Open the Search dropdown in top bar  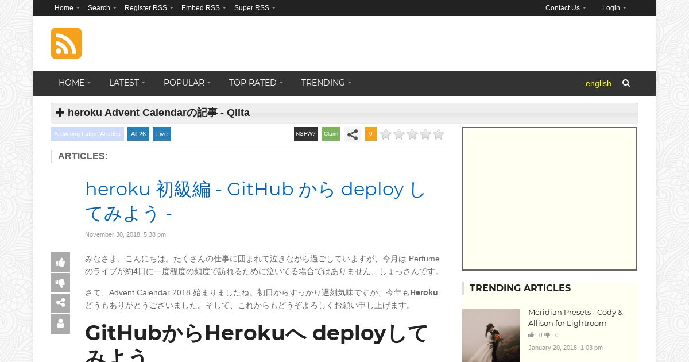[102, 8]
